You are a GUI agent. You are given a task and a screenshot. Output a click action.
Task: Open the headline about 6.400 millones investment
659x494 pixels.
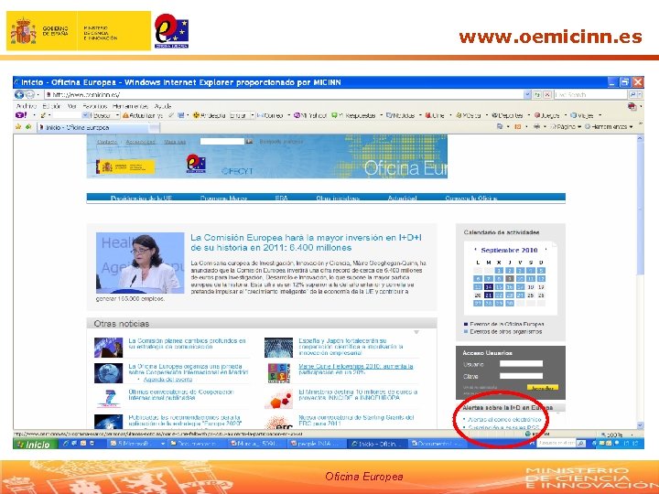(306, 242)
